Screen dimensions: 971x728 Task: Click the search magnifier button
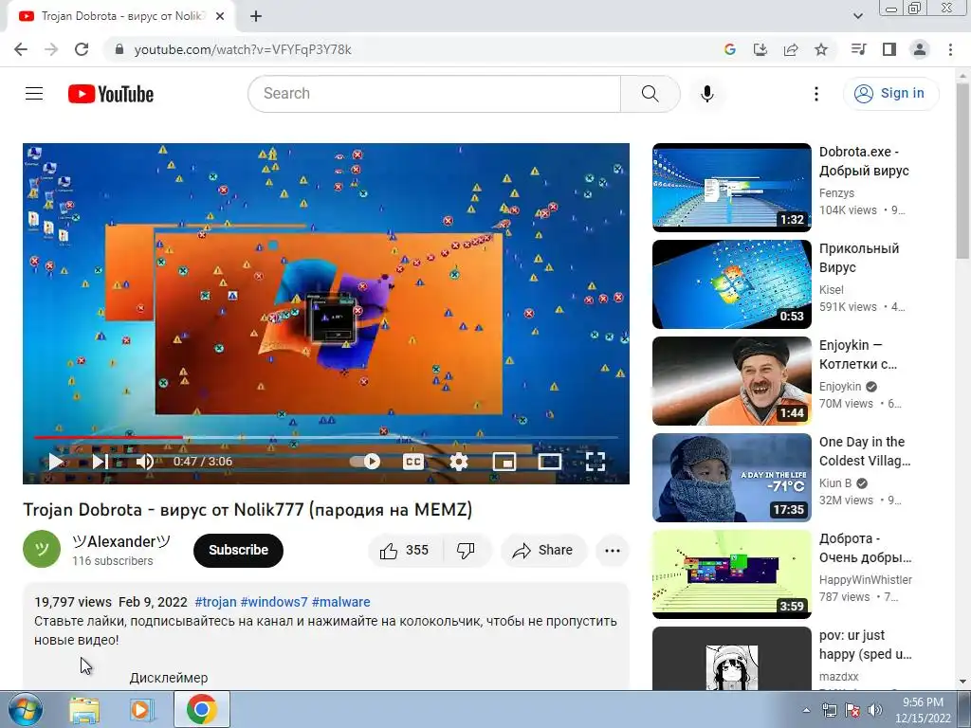(x=650, y=94)
